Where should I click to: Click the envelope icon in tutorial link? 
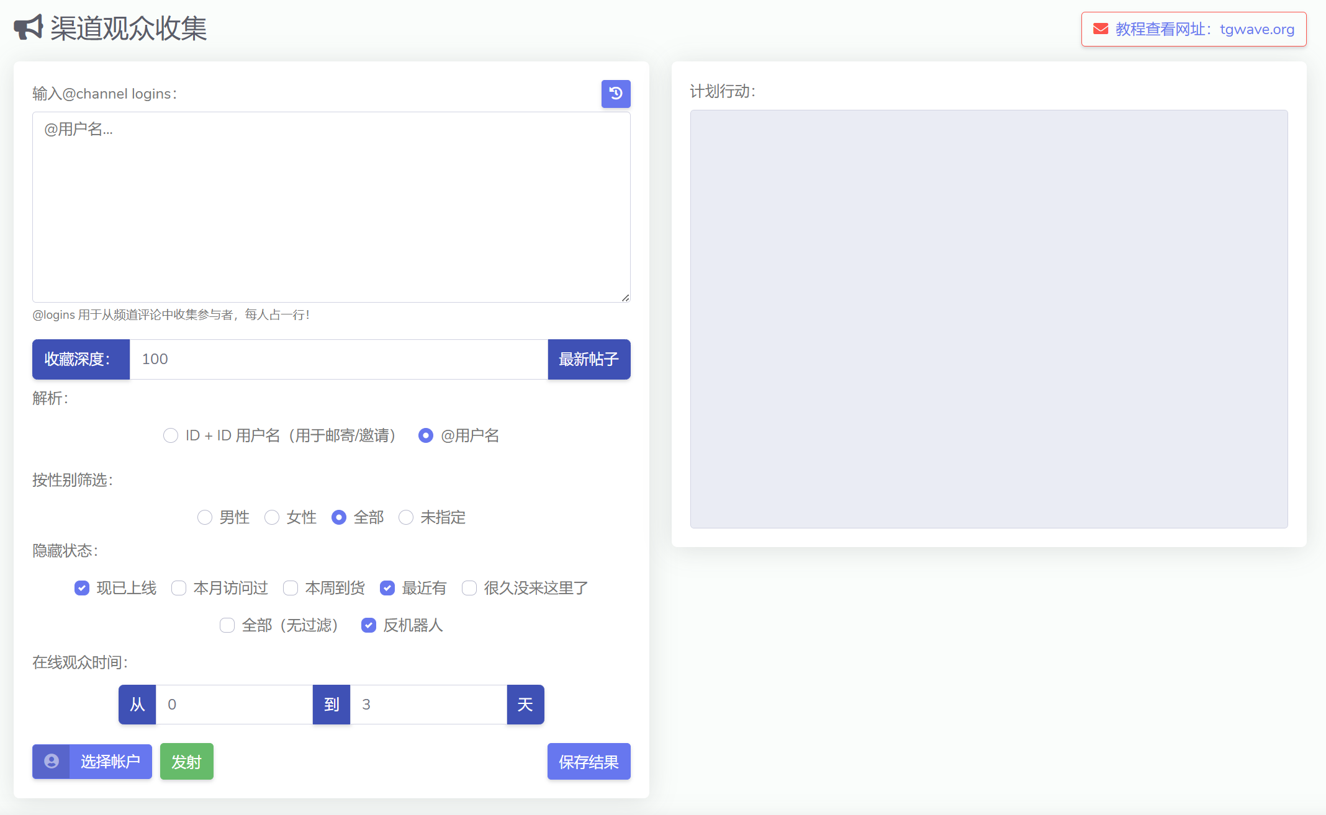coord(1100,29)
